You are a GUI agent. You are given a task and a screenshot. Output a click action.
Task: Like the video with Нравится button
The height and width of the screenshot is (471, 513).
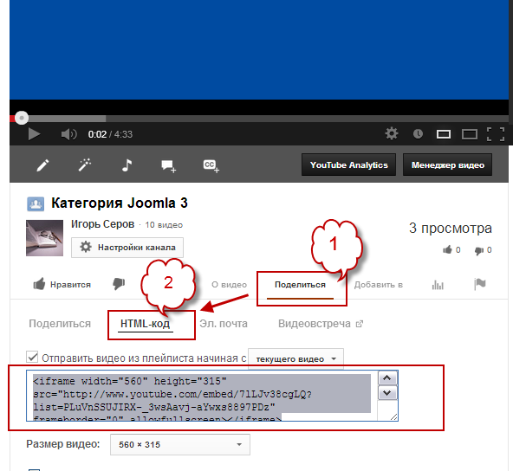pyautogui.click(x=62, y=284)
